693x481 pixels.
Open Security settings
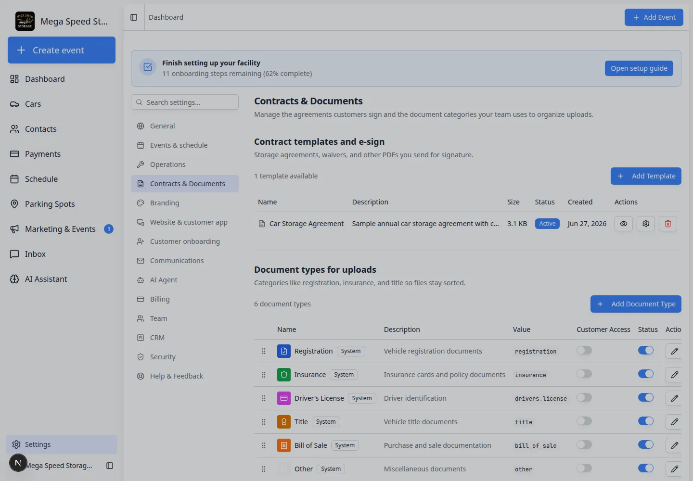point(185,357)
